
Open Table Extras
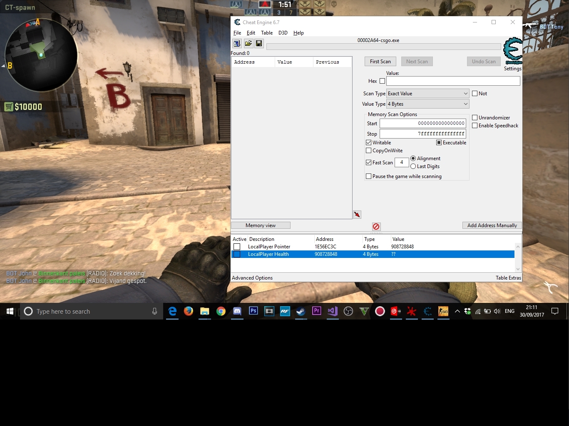(x=508, y=278)
